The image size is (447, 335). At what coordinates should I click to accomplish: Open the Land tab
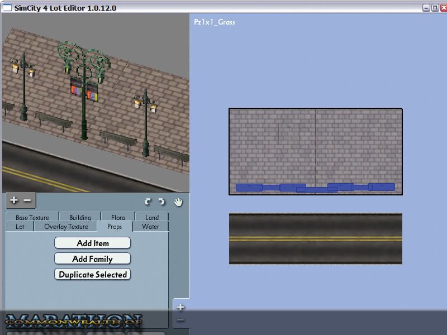tap(152, 217)
